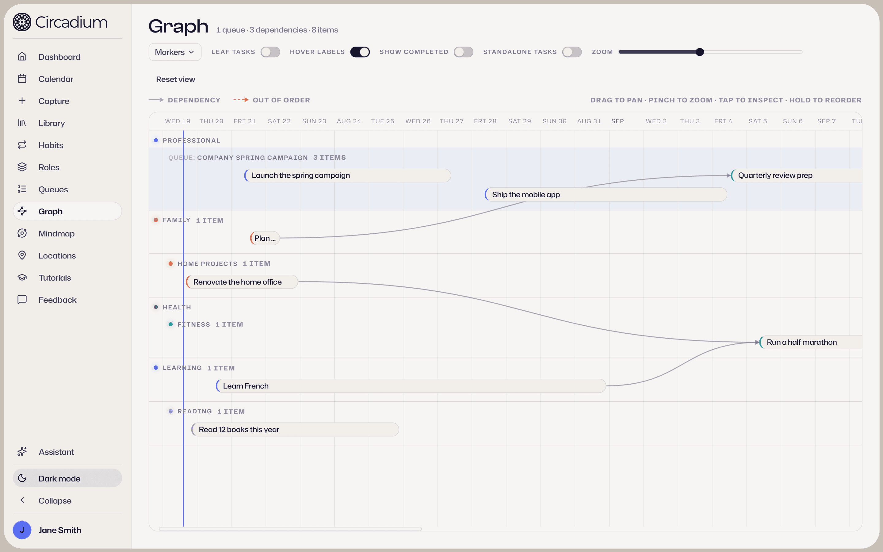
Task: Click the Feedback speech bubble icon
Action: tap(22, 300)
